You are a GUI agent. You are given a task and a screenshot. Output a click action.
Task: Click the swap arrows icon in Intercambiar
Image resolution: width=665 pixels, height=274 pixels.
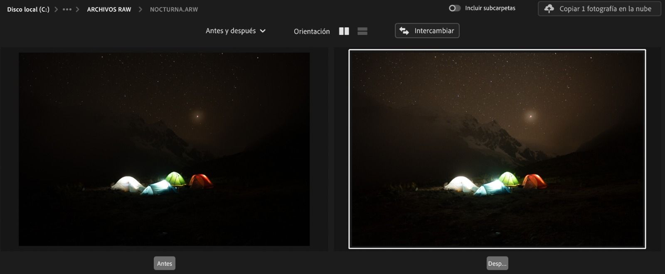[404, 31]
